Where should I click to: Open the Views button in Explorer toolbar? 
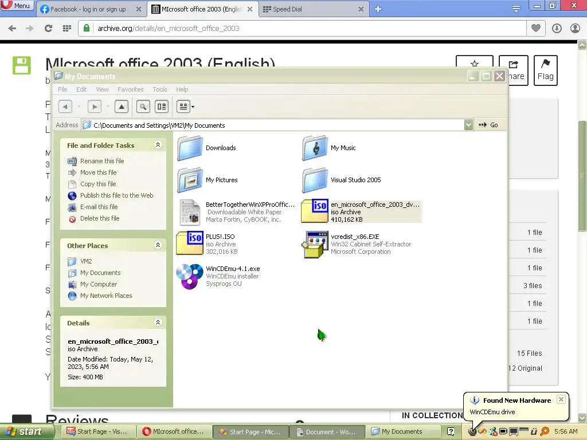[183, 107]
